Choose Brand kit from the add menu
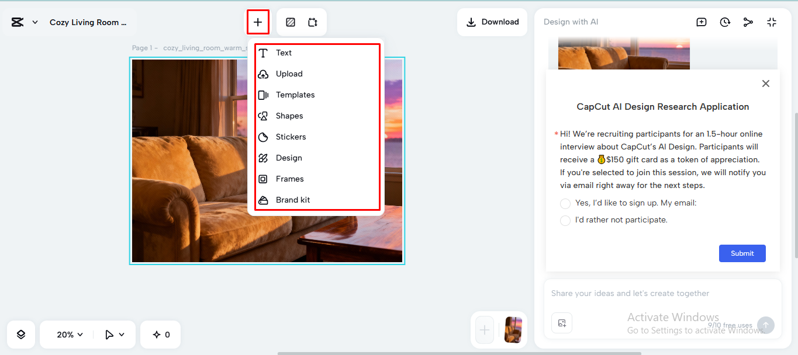 tap(292, 200)
